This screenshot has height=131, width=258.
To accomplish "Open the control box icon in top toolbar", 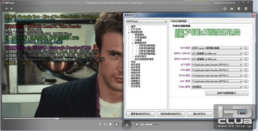I will tap(239, 9).
